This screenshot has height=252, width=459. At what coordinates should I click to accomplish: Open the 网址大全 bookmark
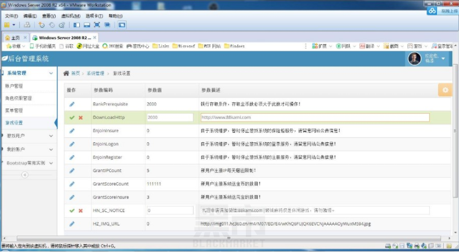[x=88, y=46]
